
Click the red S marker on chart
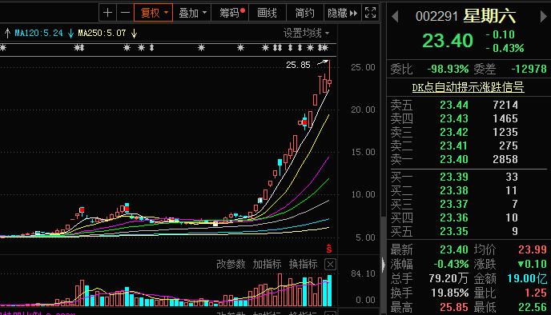click(329, 248)
